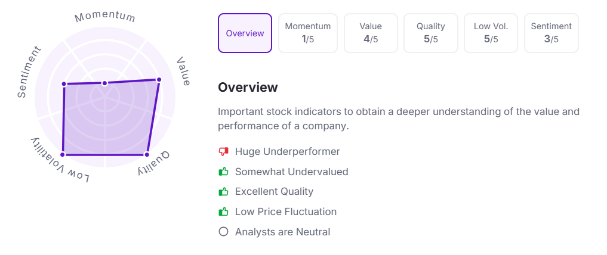Screen dimensions: 607x255
Task: Click the red thumbs-down Huge Underperformer icon
Action: (223, 151)
